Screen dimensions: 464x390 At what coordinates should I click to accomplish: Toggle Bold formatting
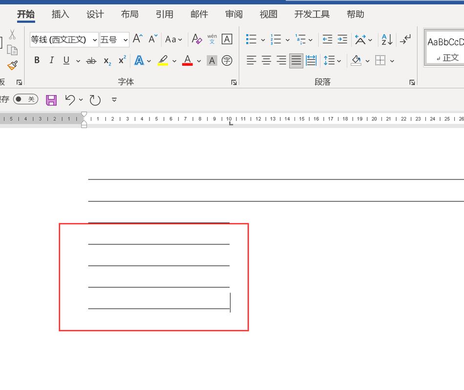pyautogui.click(x=37, y=60)
